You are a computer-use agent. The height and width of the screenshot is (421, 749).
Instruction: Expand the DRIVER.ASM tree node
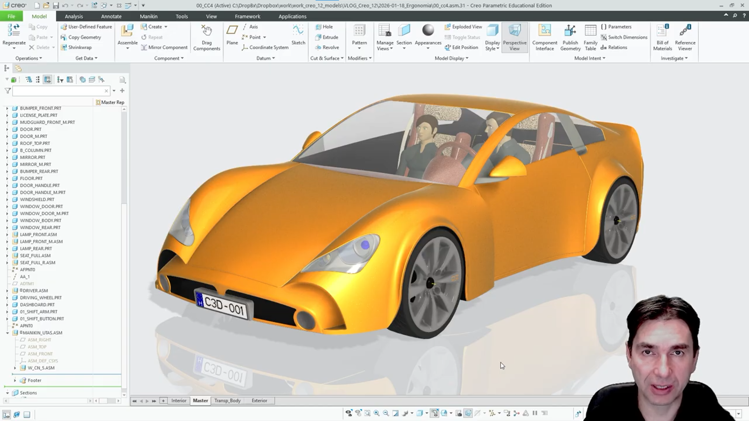coord(7,291)
